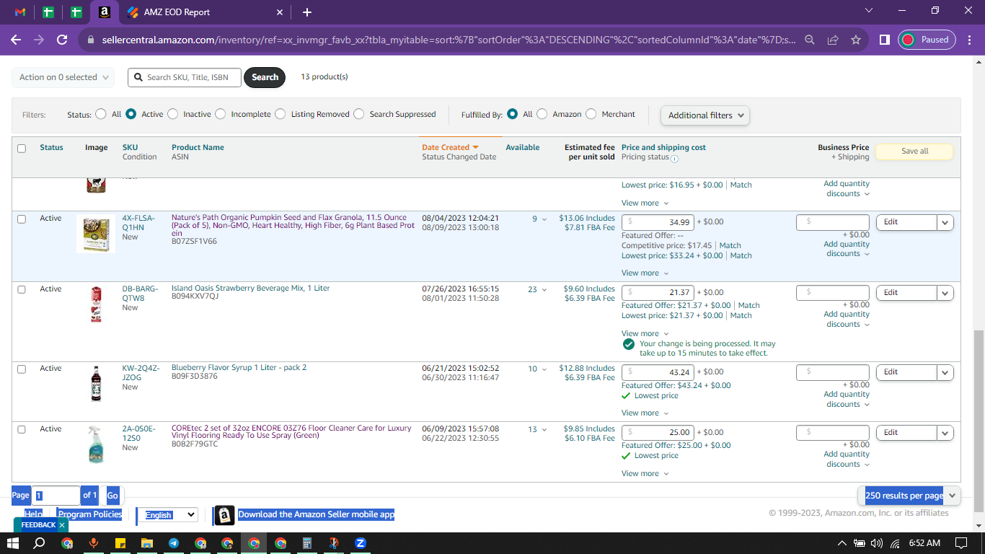Open Edit dropdown arrow for COREtec row
This screenshot has width=985, height=554.
(x=945, y=433)
